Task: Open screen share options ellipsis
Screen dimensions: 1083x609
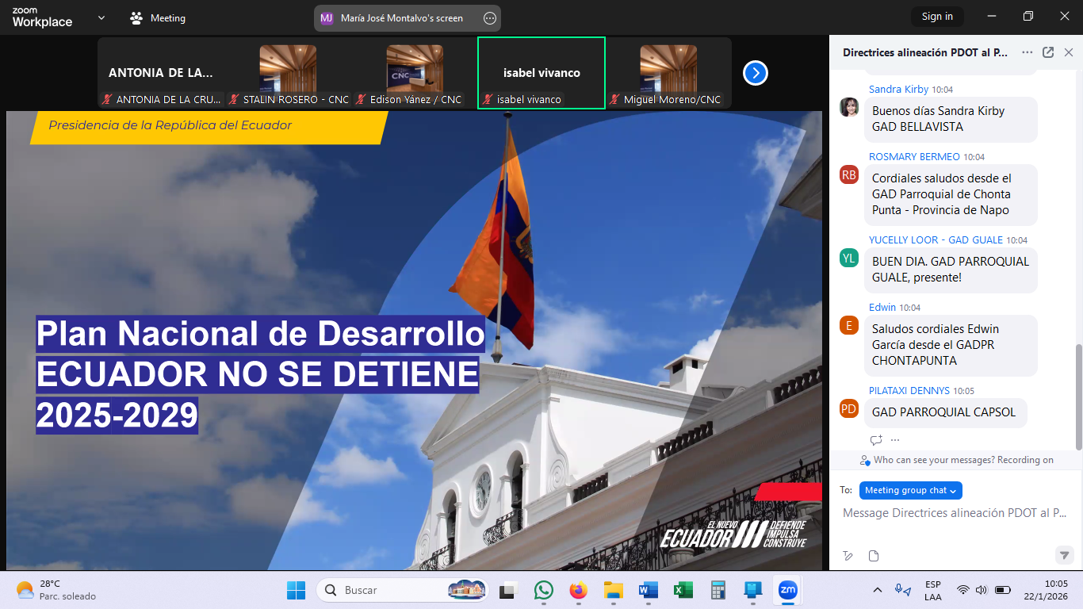Action: pos(490,18)
